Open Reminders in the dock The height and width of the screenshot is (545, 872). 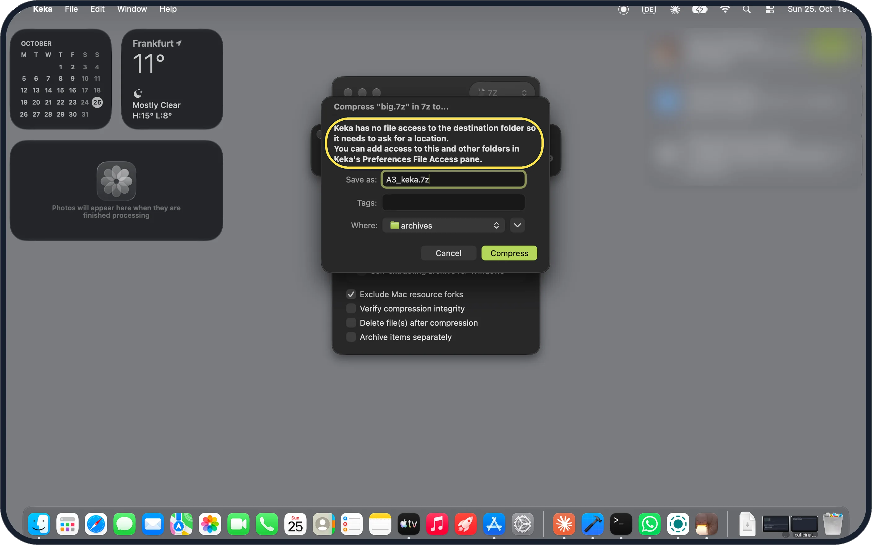[x=352, y=524]
